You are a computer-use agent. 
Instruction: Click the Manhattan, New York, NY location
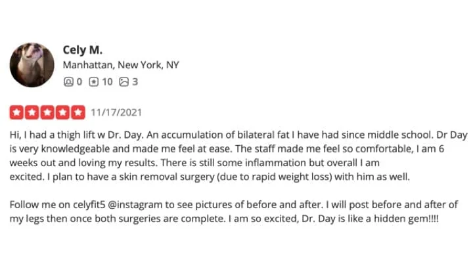121,66
